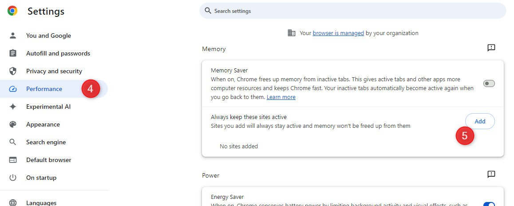
Task: Click the Appearance palette icon
Action: [13, 124]
